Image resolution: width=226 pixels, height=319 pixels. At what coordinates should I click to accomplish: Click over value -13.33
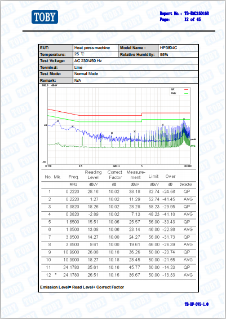(169, 275)
